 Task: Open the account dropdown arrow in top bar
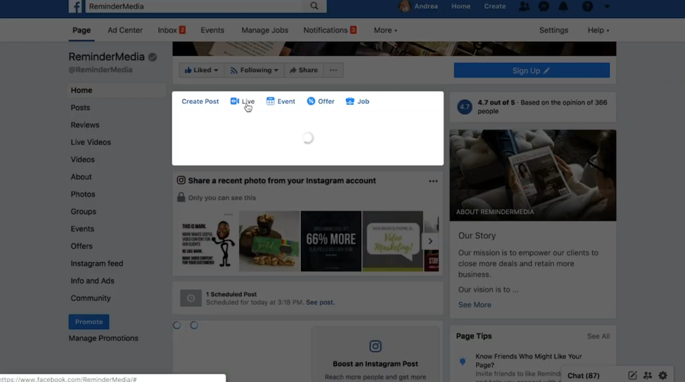tap(607, 7)
